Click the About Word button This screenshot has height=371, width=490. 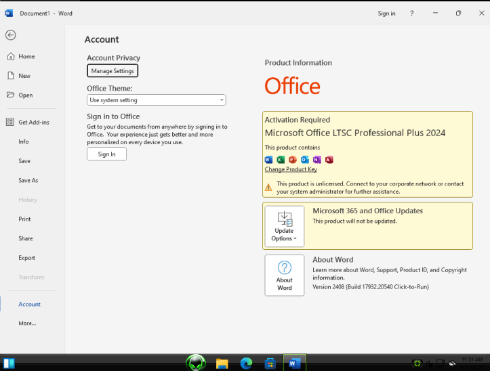285,275
